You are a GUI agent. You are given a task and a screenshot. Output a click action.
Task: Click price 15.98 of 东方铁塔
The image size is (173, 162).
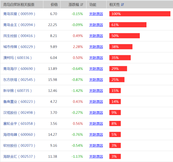[x=52, y=80]
